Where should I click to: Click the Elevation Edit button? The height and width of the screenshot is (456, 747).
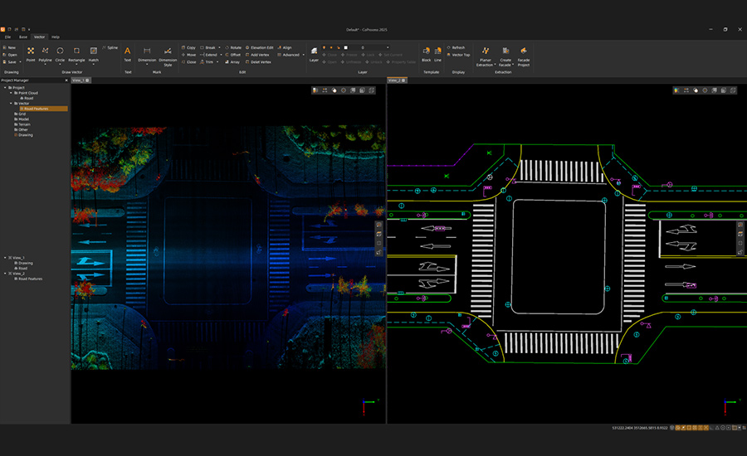click(261, 47)
